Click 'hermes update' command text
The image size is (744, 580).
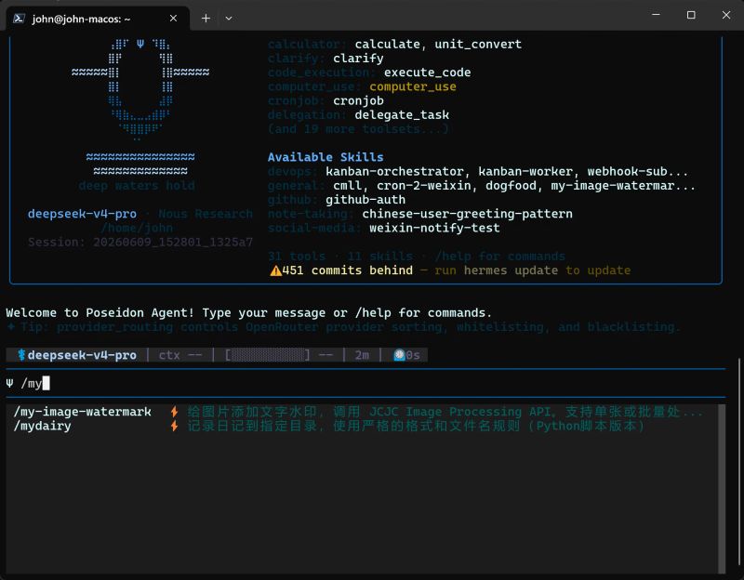[511, 270]
